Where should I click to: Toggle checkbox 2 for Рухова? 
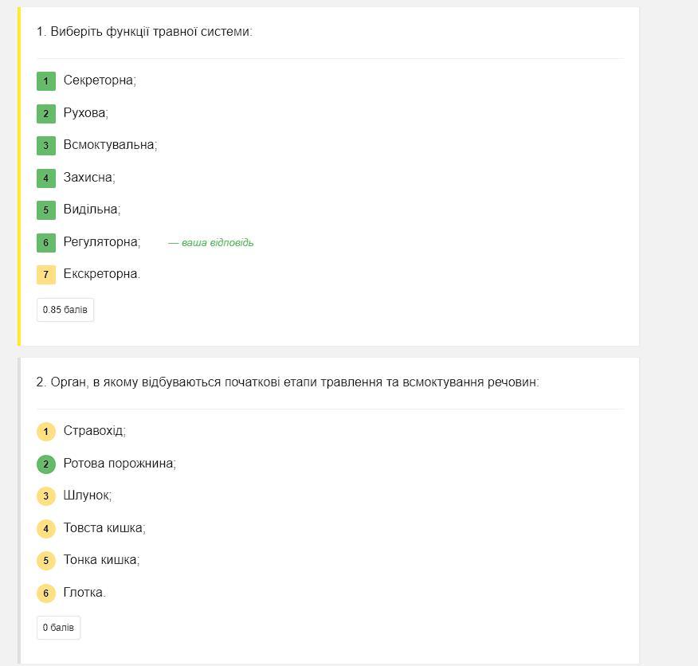pyautogui.click(x=46, y=113)
